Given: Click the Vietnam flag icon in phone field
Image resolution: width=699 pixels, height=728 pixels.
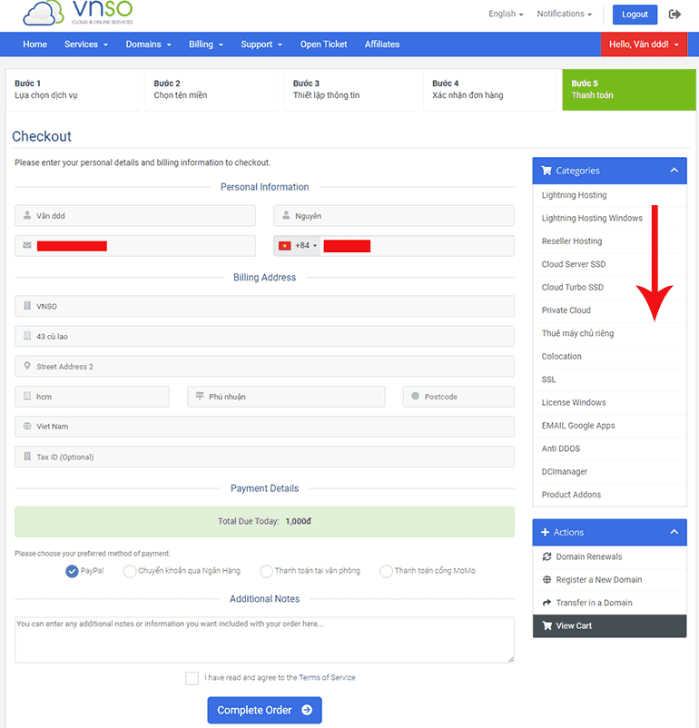Looking at the screenshot, I should coord(284,246).
